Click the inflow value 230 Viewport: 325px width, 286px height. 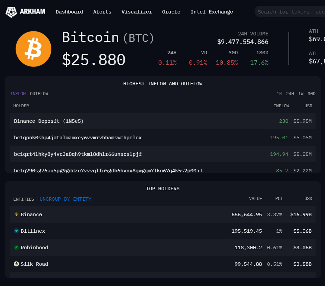(x=283, y=121)
